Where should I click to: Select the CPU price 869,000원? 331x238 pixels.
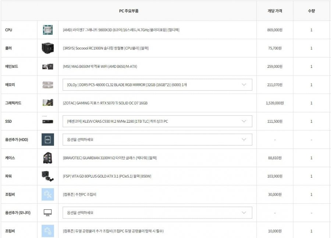(x=275, y=30)
